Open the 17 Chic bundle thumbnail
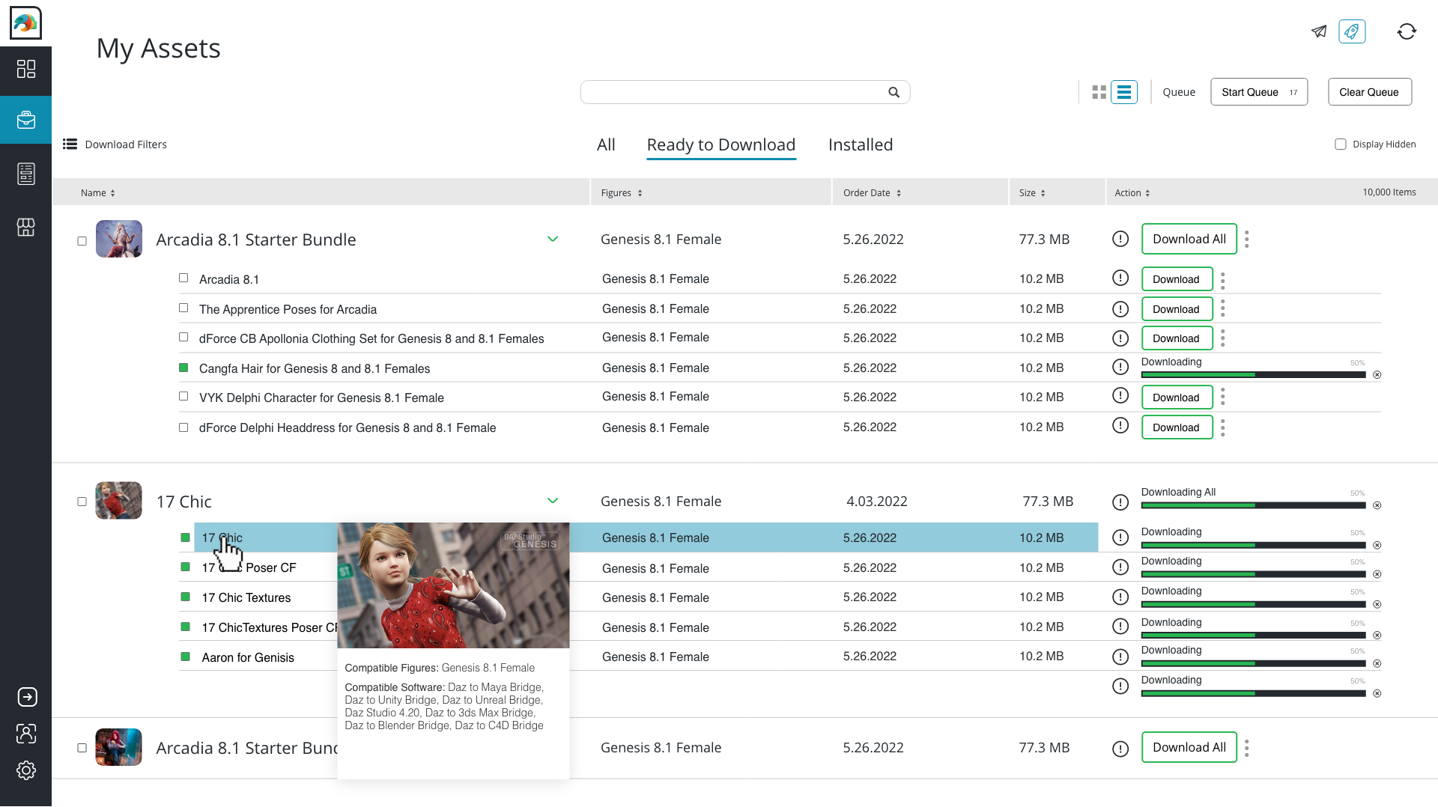The height and width of the screenshot is (807, 1438). click(118, 501)
